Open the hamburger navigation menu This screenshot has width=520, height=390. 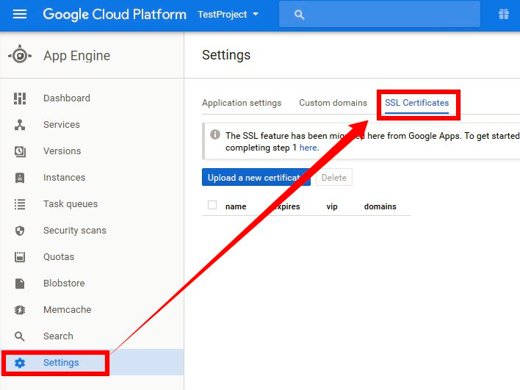(x=20, y=15)
